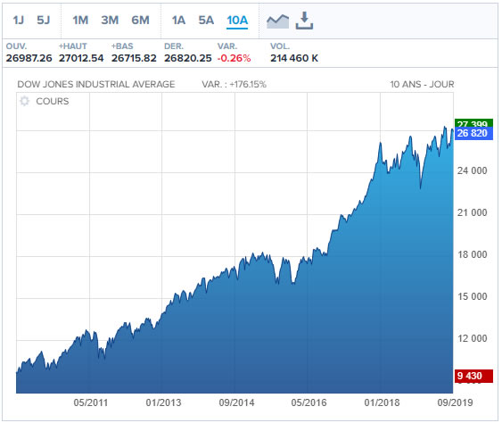Click the 18 000 axis label
502x423 pixels.
pos(472,254)
